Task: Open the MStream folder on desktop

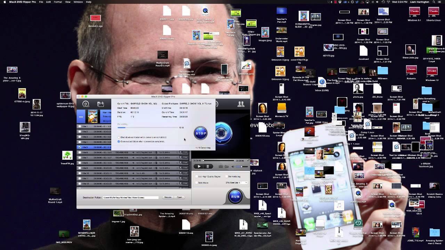Action: [x=382, y=70]
